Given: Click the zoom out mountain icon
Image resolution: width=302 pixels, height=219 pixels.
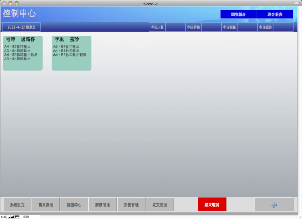Looking at the screenshot, I should click(9, 217).
